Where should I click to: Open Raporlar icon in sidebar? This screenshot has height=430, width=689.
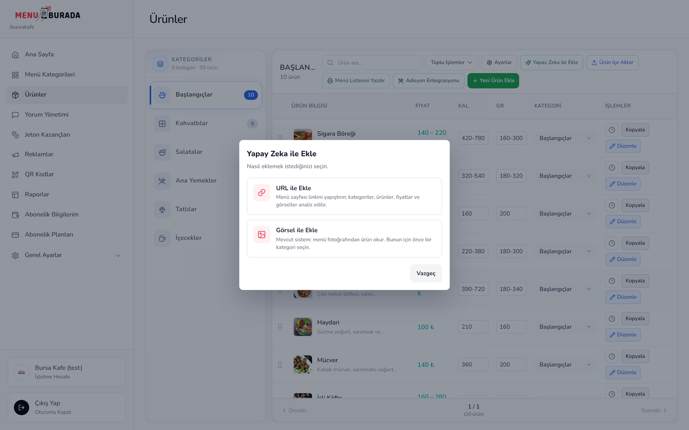[16, 195]
